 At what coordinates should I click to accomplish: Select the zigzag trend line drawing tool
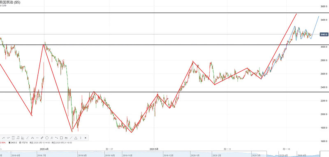click(4, 138)
